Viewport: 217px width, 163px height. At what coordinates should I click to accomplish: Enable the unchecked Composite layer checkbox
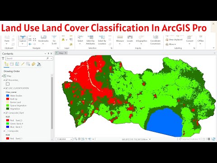(x=6, y=131)
